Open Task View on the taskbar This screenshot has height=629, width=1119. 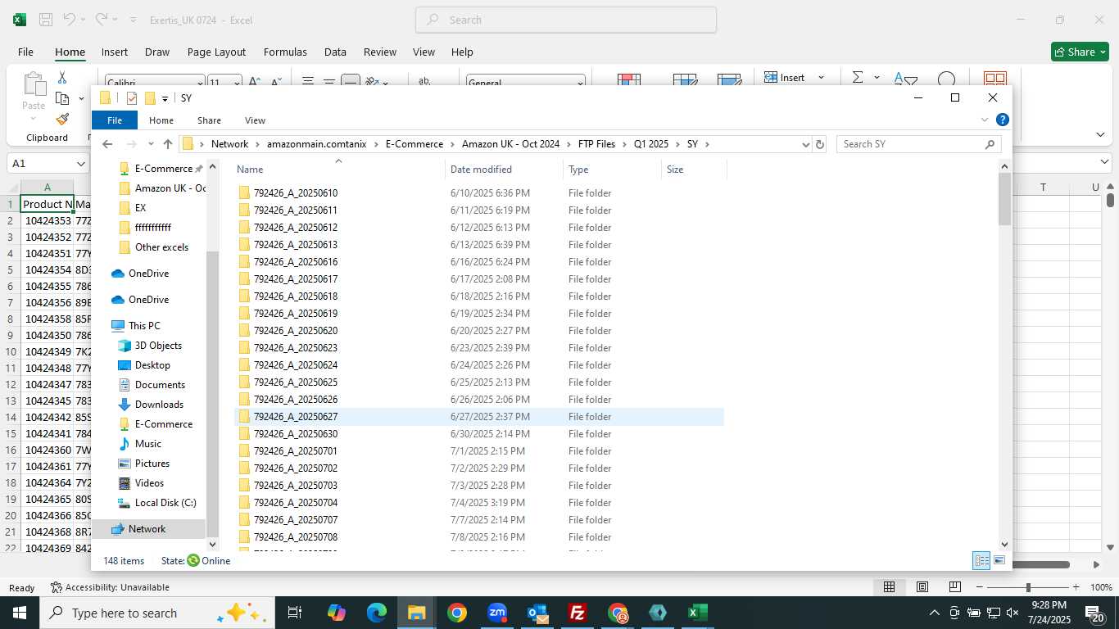[295, 613]
